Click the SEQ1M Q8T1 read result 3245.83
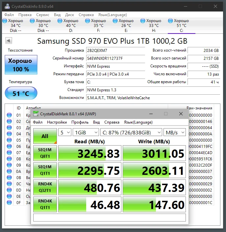 (x=90, y=153)
